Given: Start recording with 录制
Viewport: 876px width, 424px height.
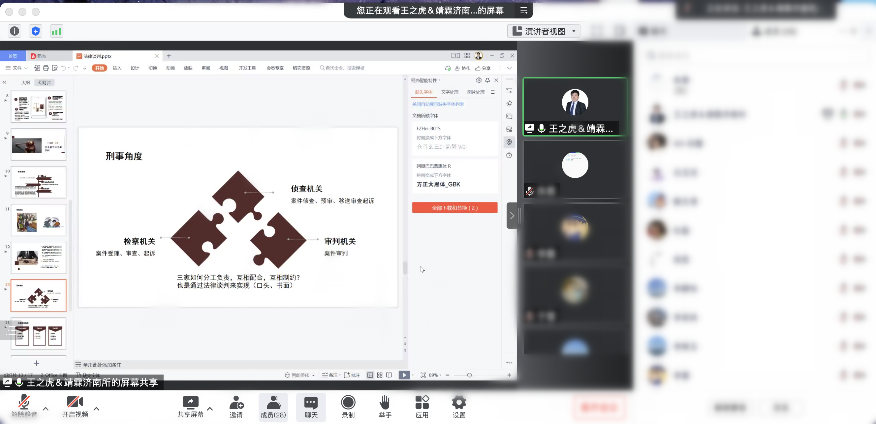Looking at the screenshot, I should 348,407.
